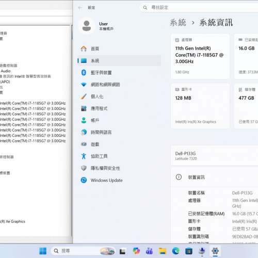Select 協助工具 accessibility icon
Screen dimensions: 258x258
[84, 156]
